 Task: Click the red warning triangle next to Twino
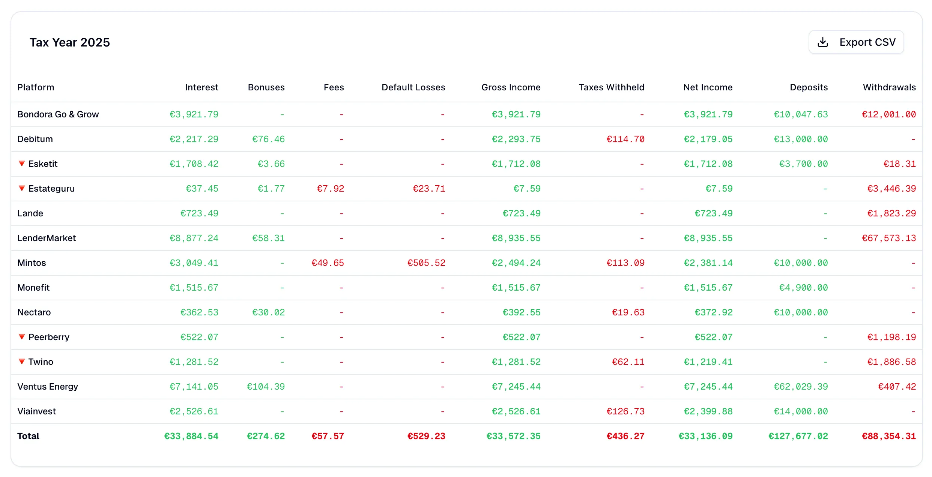pyautogui.click(x=21, y=362)
